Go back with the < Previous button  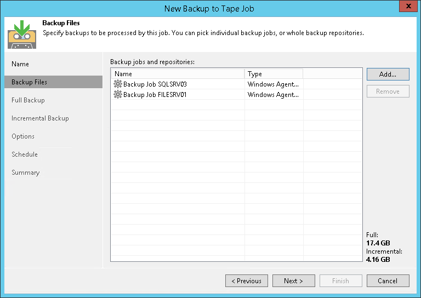pyautogui.click(x=247, y=281)
